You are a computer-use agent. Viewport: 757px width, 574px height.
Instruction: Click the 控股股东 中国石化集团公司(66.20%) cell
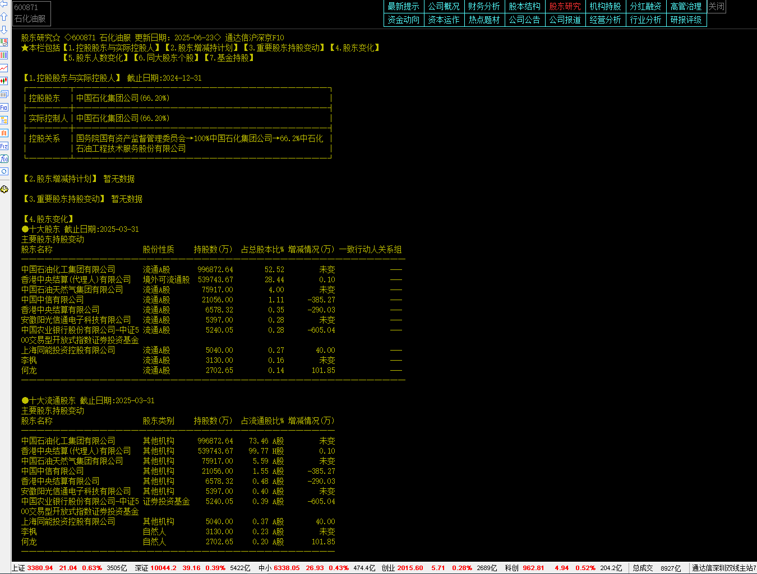(123, 99)
